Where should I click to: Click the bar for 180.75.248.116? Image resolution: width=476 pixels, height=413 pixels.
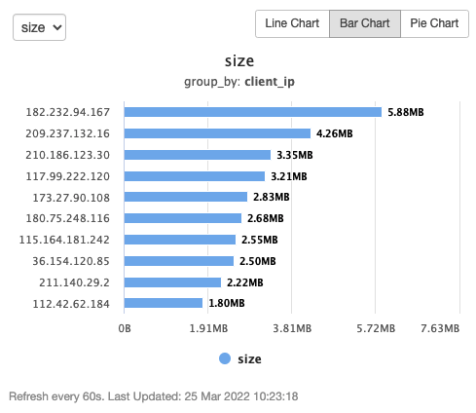[x=183, y=218]
